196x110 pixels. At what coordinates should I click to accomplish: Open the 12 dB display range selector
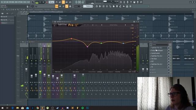click(132, 28)
